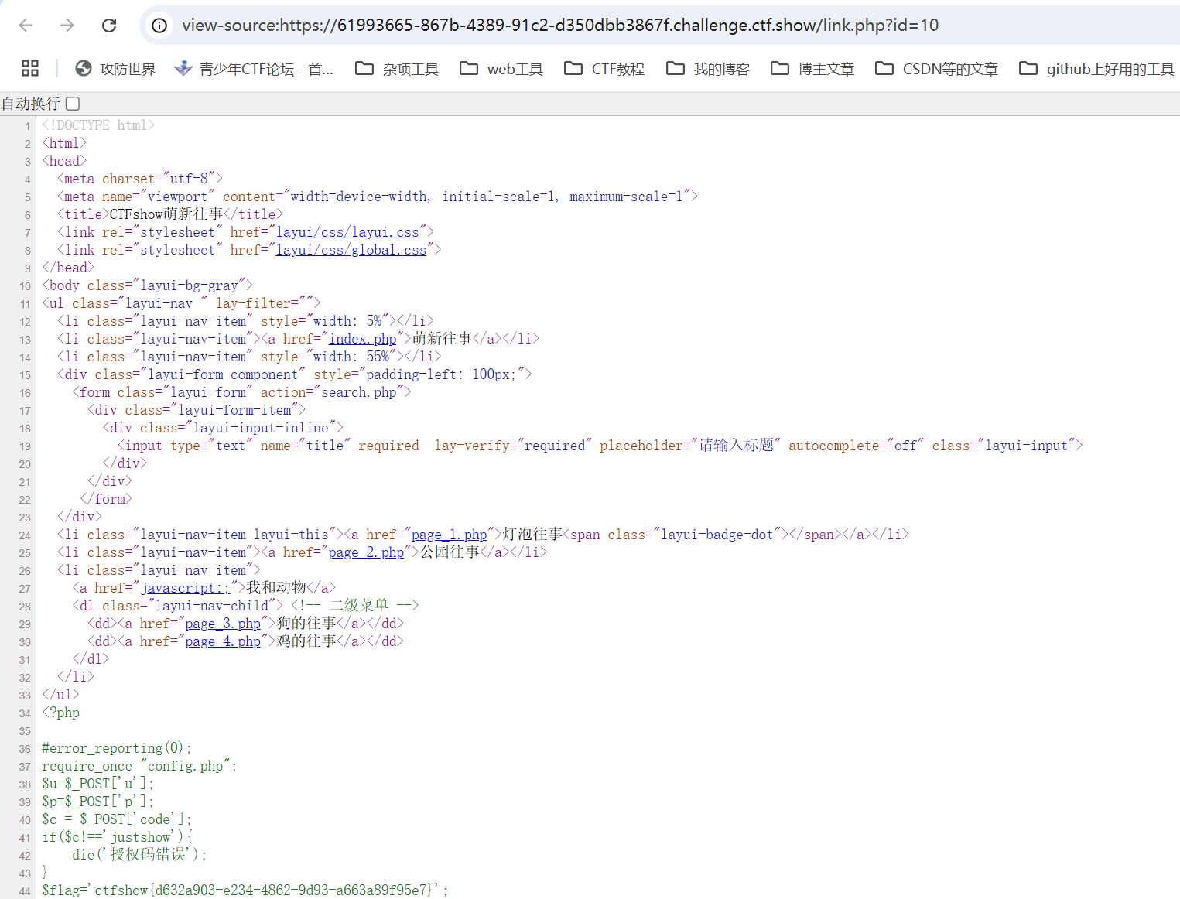Click the search.php form action text

(359, 392)
